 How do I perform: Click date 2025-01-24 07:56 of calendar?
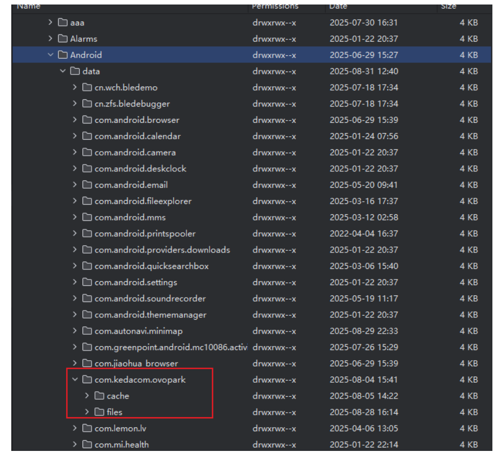[x=364, y=136]
